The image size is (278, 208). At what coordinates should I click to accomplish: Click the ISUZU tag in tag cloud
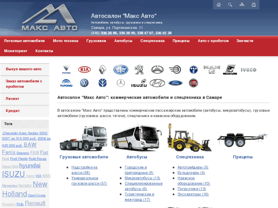click(13, 174)
